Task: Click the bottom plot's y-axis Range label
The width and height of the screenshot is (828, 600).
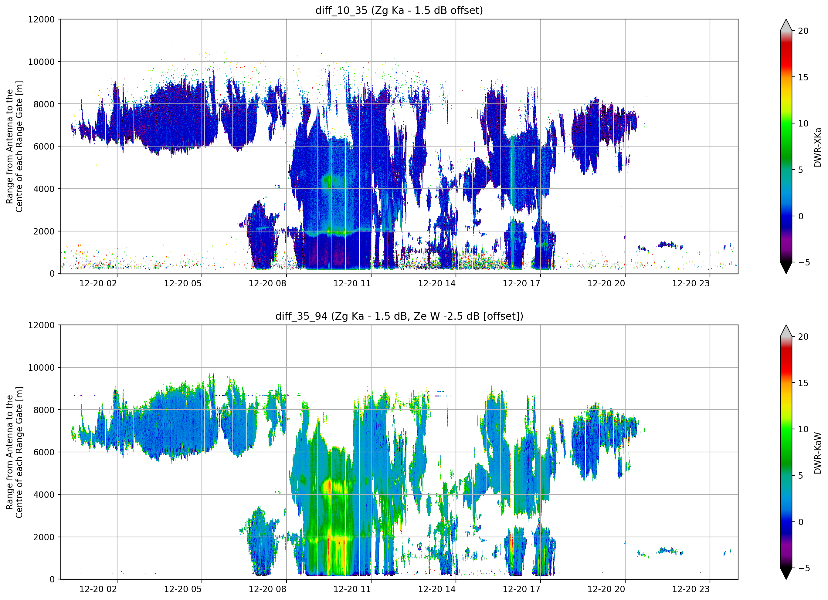Action: [14, 452]
